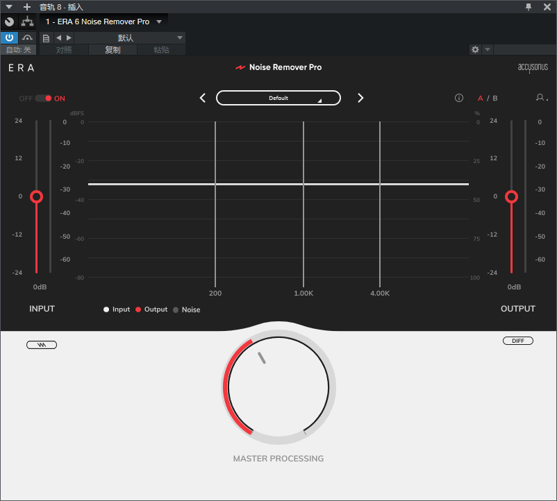The width and height of the screenshot is (557, 501).
Task: Click the 复制 copy button
Action: (113, 50)
